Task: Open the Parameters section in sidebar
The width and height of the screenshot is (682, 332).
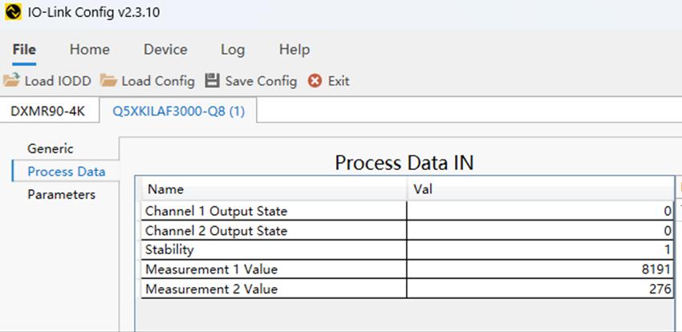Action: [x=62, y=195]
